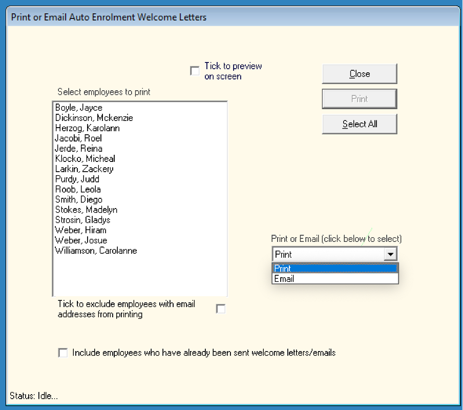Select employee Dickinson, Mckenzie
The image size is (463, 410).
pos(94,118)
